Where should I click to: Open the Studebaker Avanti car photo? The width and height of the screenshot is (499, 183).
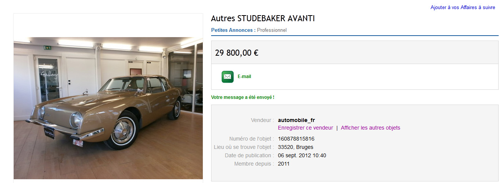(x=108, y=108)
